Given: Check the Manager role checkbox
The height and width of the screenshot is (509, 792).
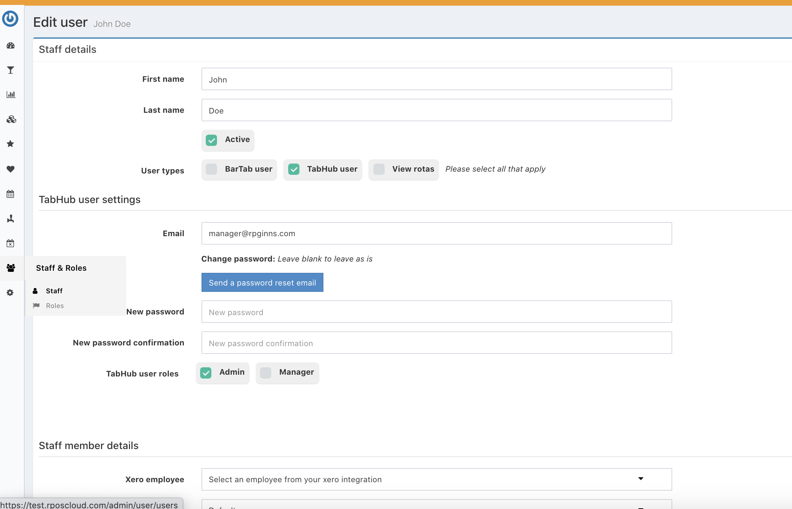Looking at the screenshot, I should click(x=266, y=373).
